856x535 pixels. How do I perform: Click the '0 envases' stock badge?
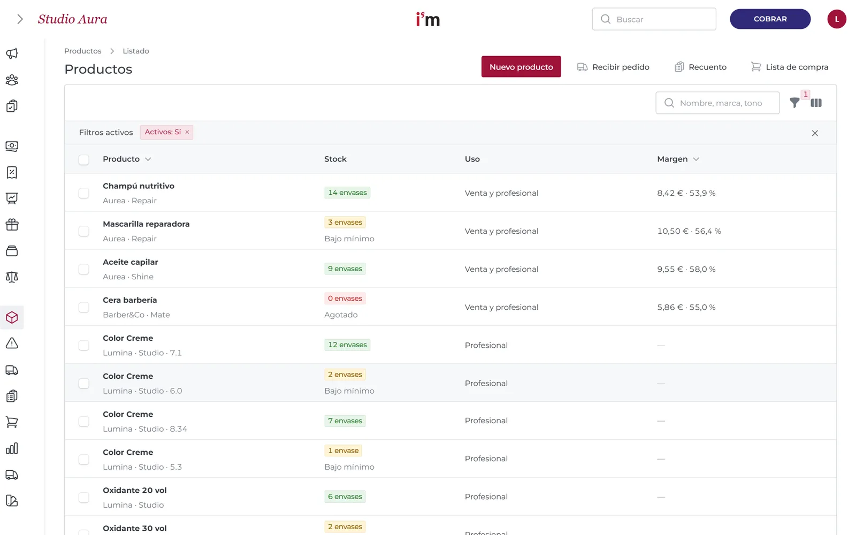click(x=345, y=299)
